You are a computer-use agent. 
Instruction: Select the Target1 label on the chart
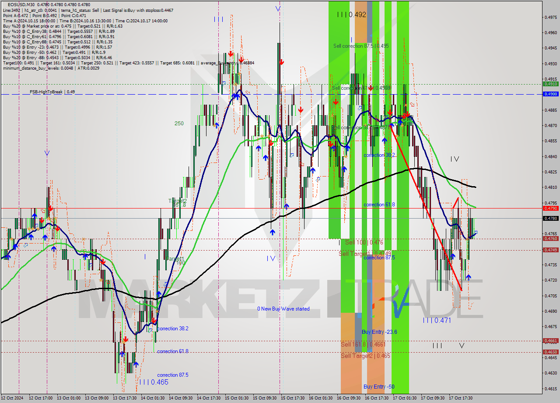tap(175, 259)
